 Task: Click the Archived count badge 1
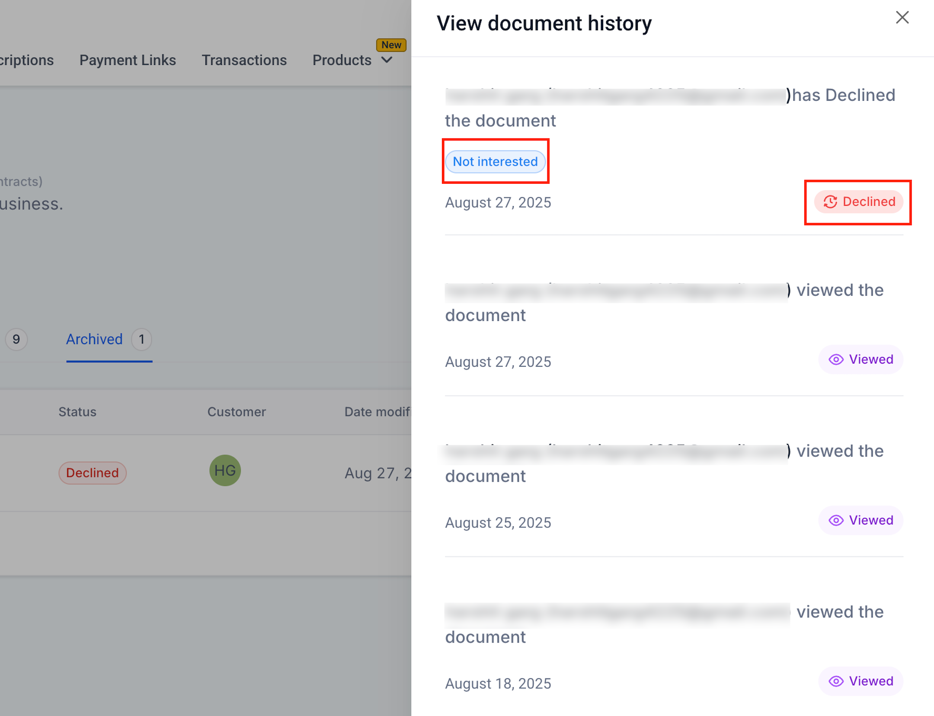(141, 339)
